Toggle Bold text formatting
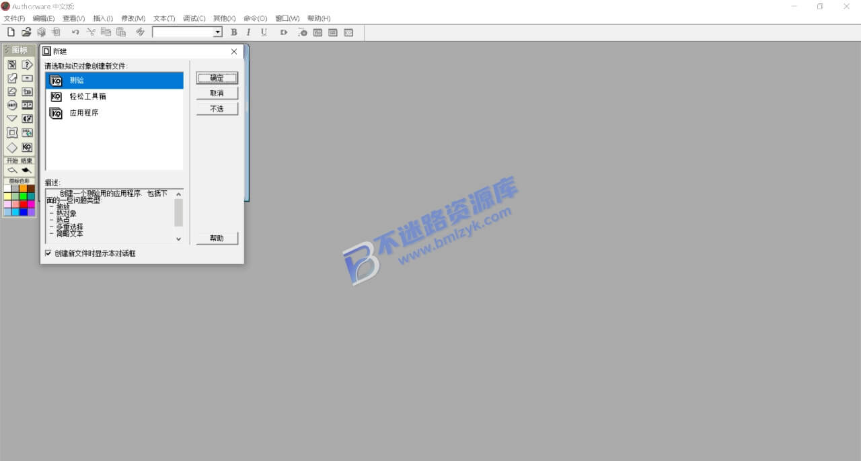Viewport: 861px width, 461px height. pos(233,32)
